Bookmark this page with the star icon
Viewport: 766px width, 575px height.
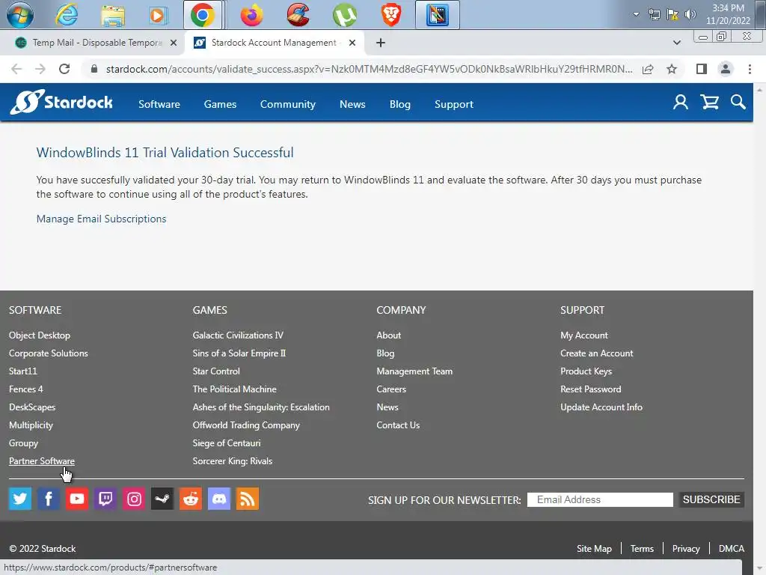pos(672,69)
